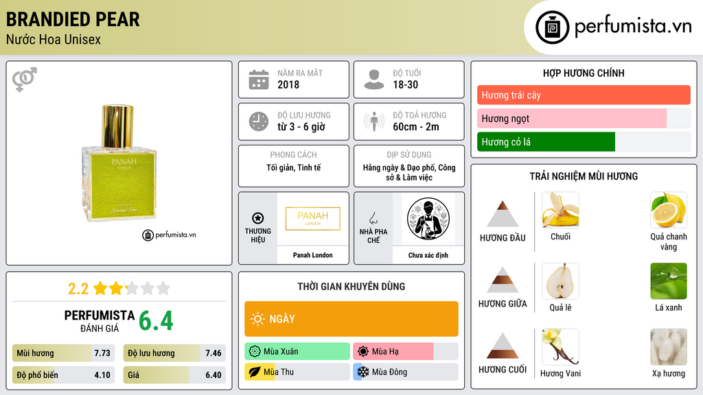Click the top notes pyramid icon
703x395 pixels.
tap(503, 214)
